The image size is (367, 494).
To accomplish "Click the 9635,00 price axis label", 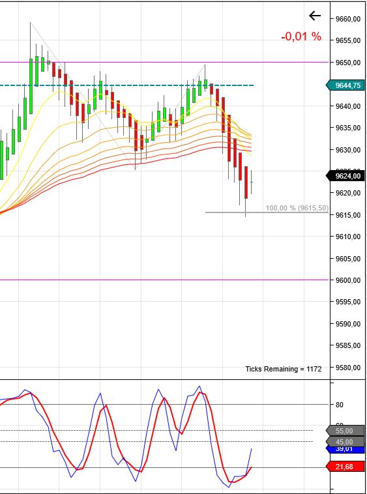I will [348, 128].
